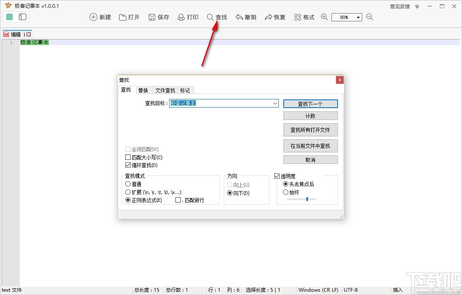Disable 循环查找 in the find dialog
Viewport: 462px width, 295px height.
[128, 165]
